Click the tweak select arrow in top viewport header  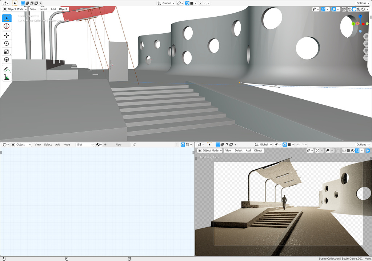pos(15,3)
